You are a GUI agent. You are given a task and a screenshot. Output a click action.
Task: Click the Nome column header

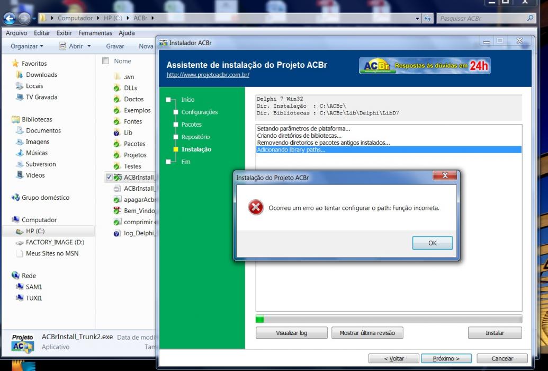pos(122,61)
